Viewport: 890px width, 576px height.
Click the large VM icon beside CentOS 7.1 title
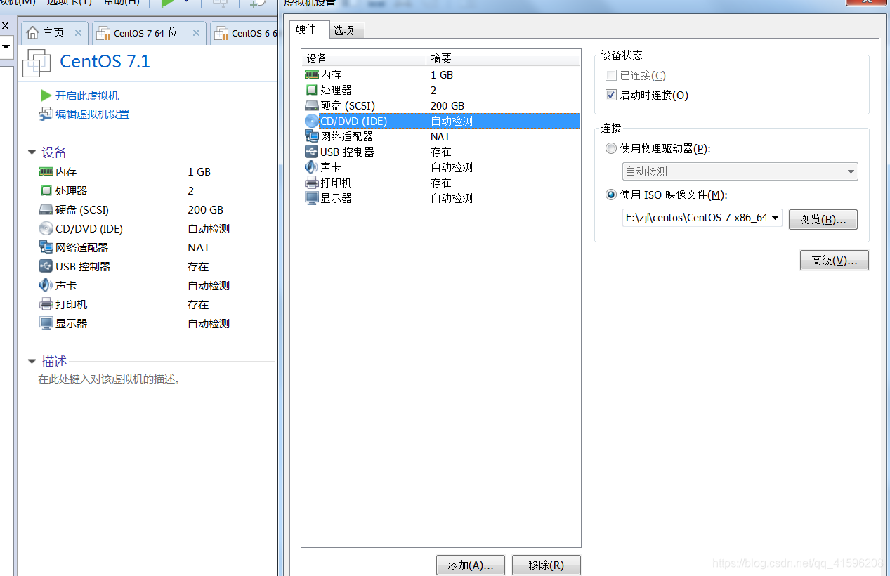click(37, 63)
